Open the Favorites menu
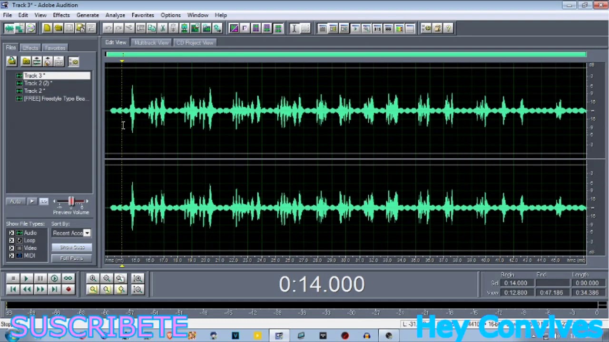Image resolution: width=609 pixels, height=342 pixels. 143,15
